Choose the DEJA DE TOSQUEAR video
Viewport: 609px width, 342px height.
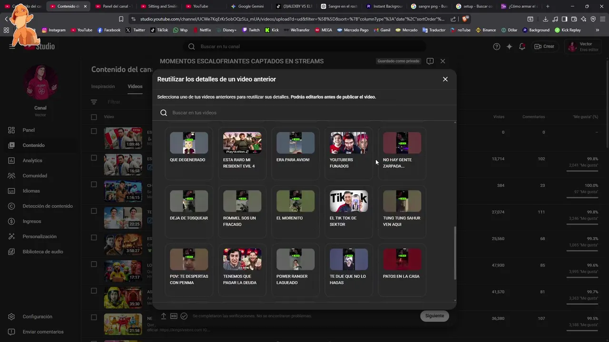[189, 211]
